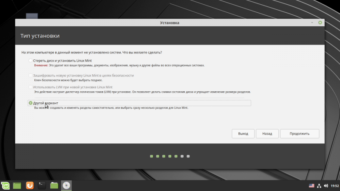Click the 'Выход' button

click(243, 134)
